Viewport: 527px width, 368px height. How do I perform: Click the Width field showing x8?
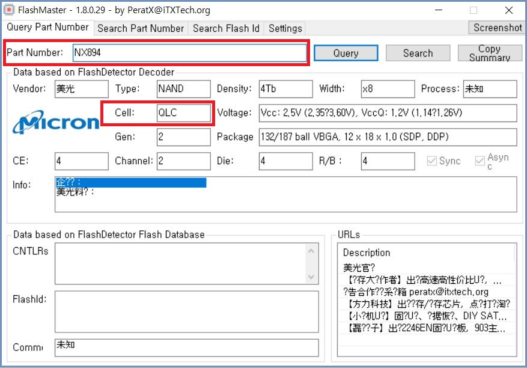point(388,89)
